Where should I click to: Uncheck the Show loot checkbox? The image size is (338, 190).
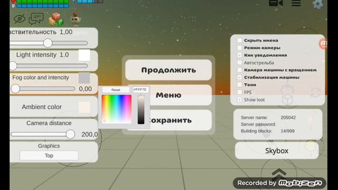tap(239, 100)
